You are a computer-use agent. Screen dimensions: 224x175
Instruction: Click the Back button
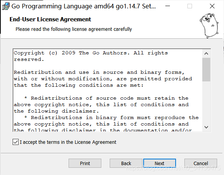126,163
